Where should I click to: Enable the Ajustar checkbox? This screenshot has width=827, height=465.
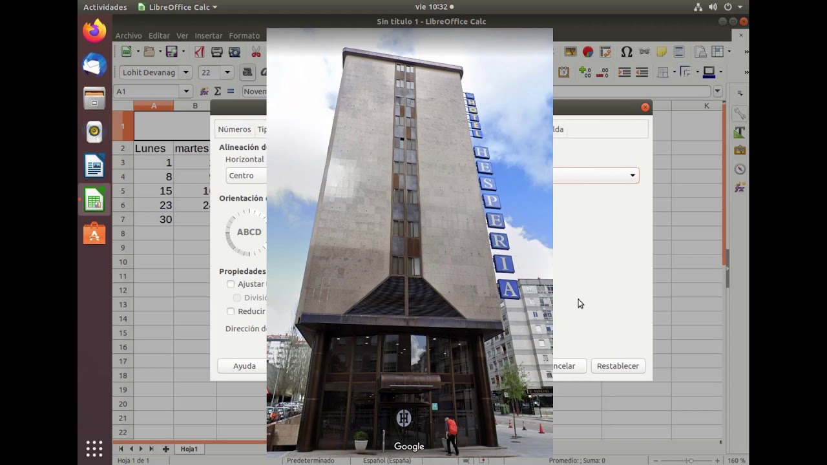(x=231, y=284)
